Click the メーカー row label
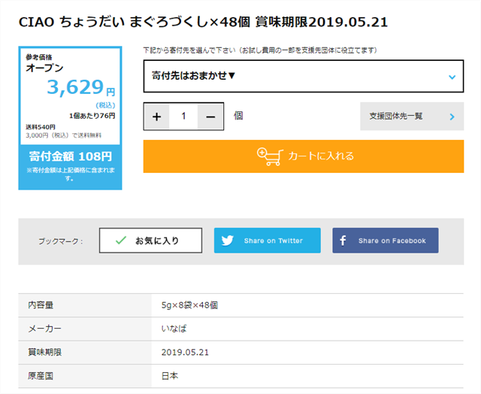 [x=45, y=329]
